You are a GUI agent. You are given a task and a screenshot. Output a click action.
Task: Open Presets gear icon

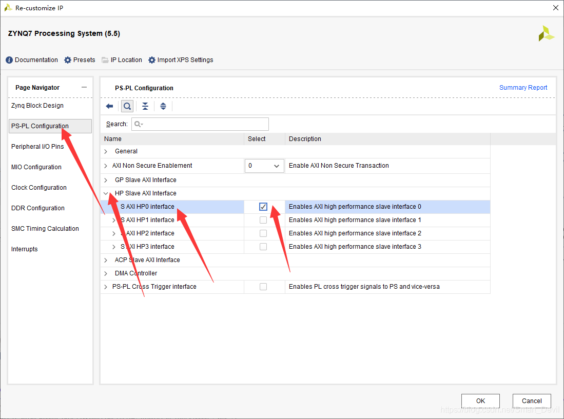(68, 60)
